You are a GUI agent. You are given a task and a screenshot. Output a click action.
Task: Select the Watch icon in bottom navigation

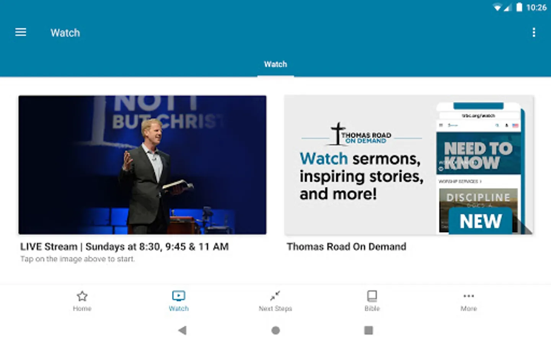click(179, 301)
